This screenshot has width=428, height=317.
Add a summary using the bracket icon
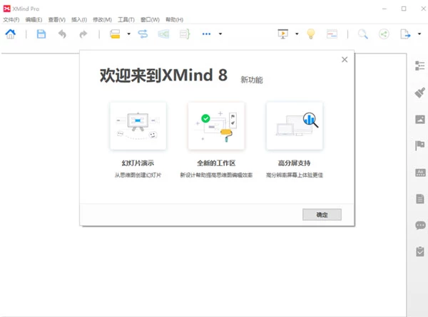point(185,34)
